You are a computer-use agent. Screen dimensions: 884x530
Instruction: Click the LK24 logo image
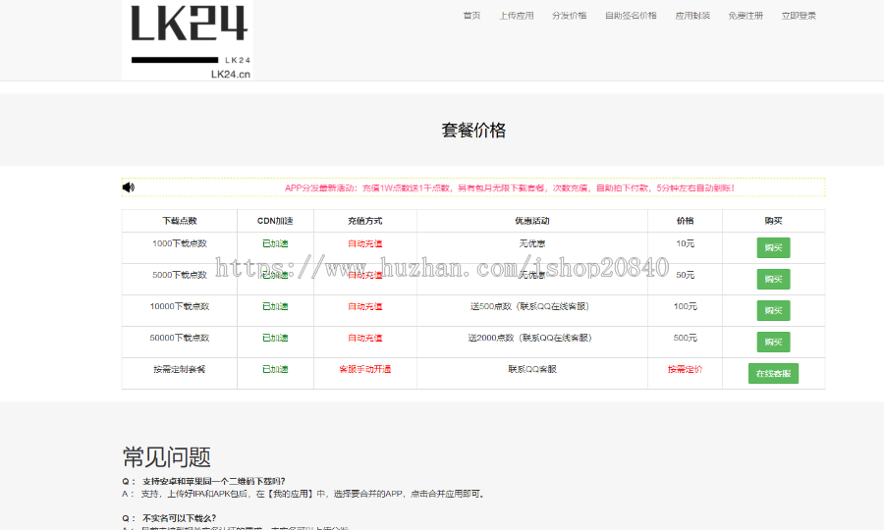tap(188, 40)
